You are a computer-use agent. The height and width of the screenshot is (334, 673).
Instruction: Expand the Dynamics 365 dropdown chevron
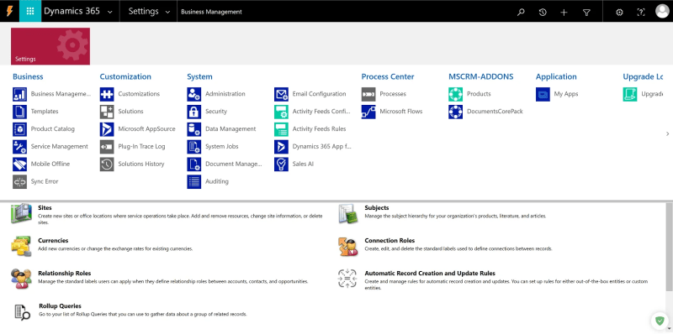110,12
